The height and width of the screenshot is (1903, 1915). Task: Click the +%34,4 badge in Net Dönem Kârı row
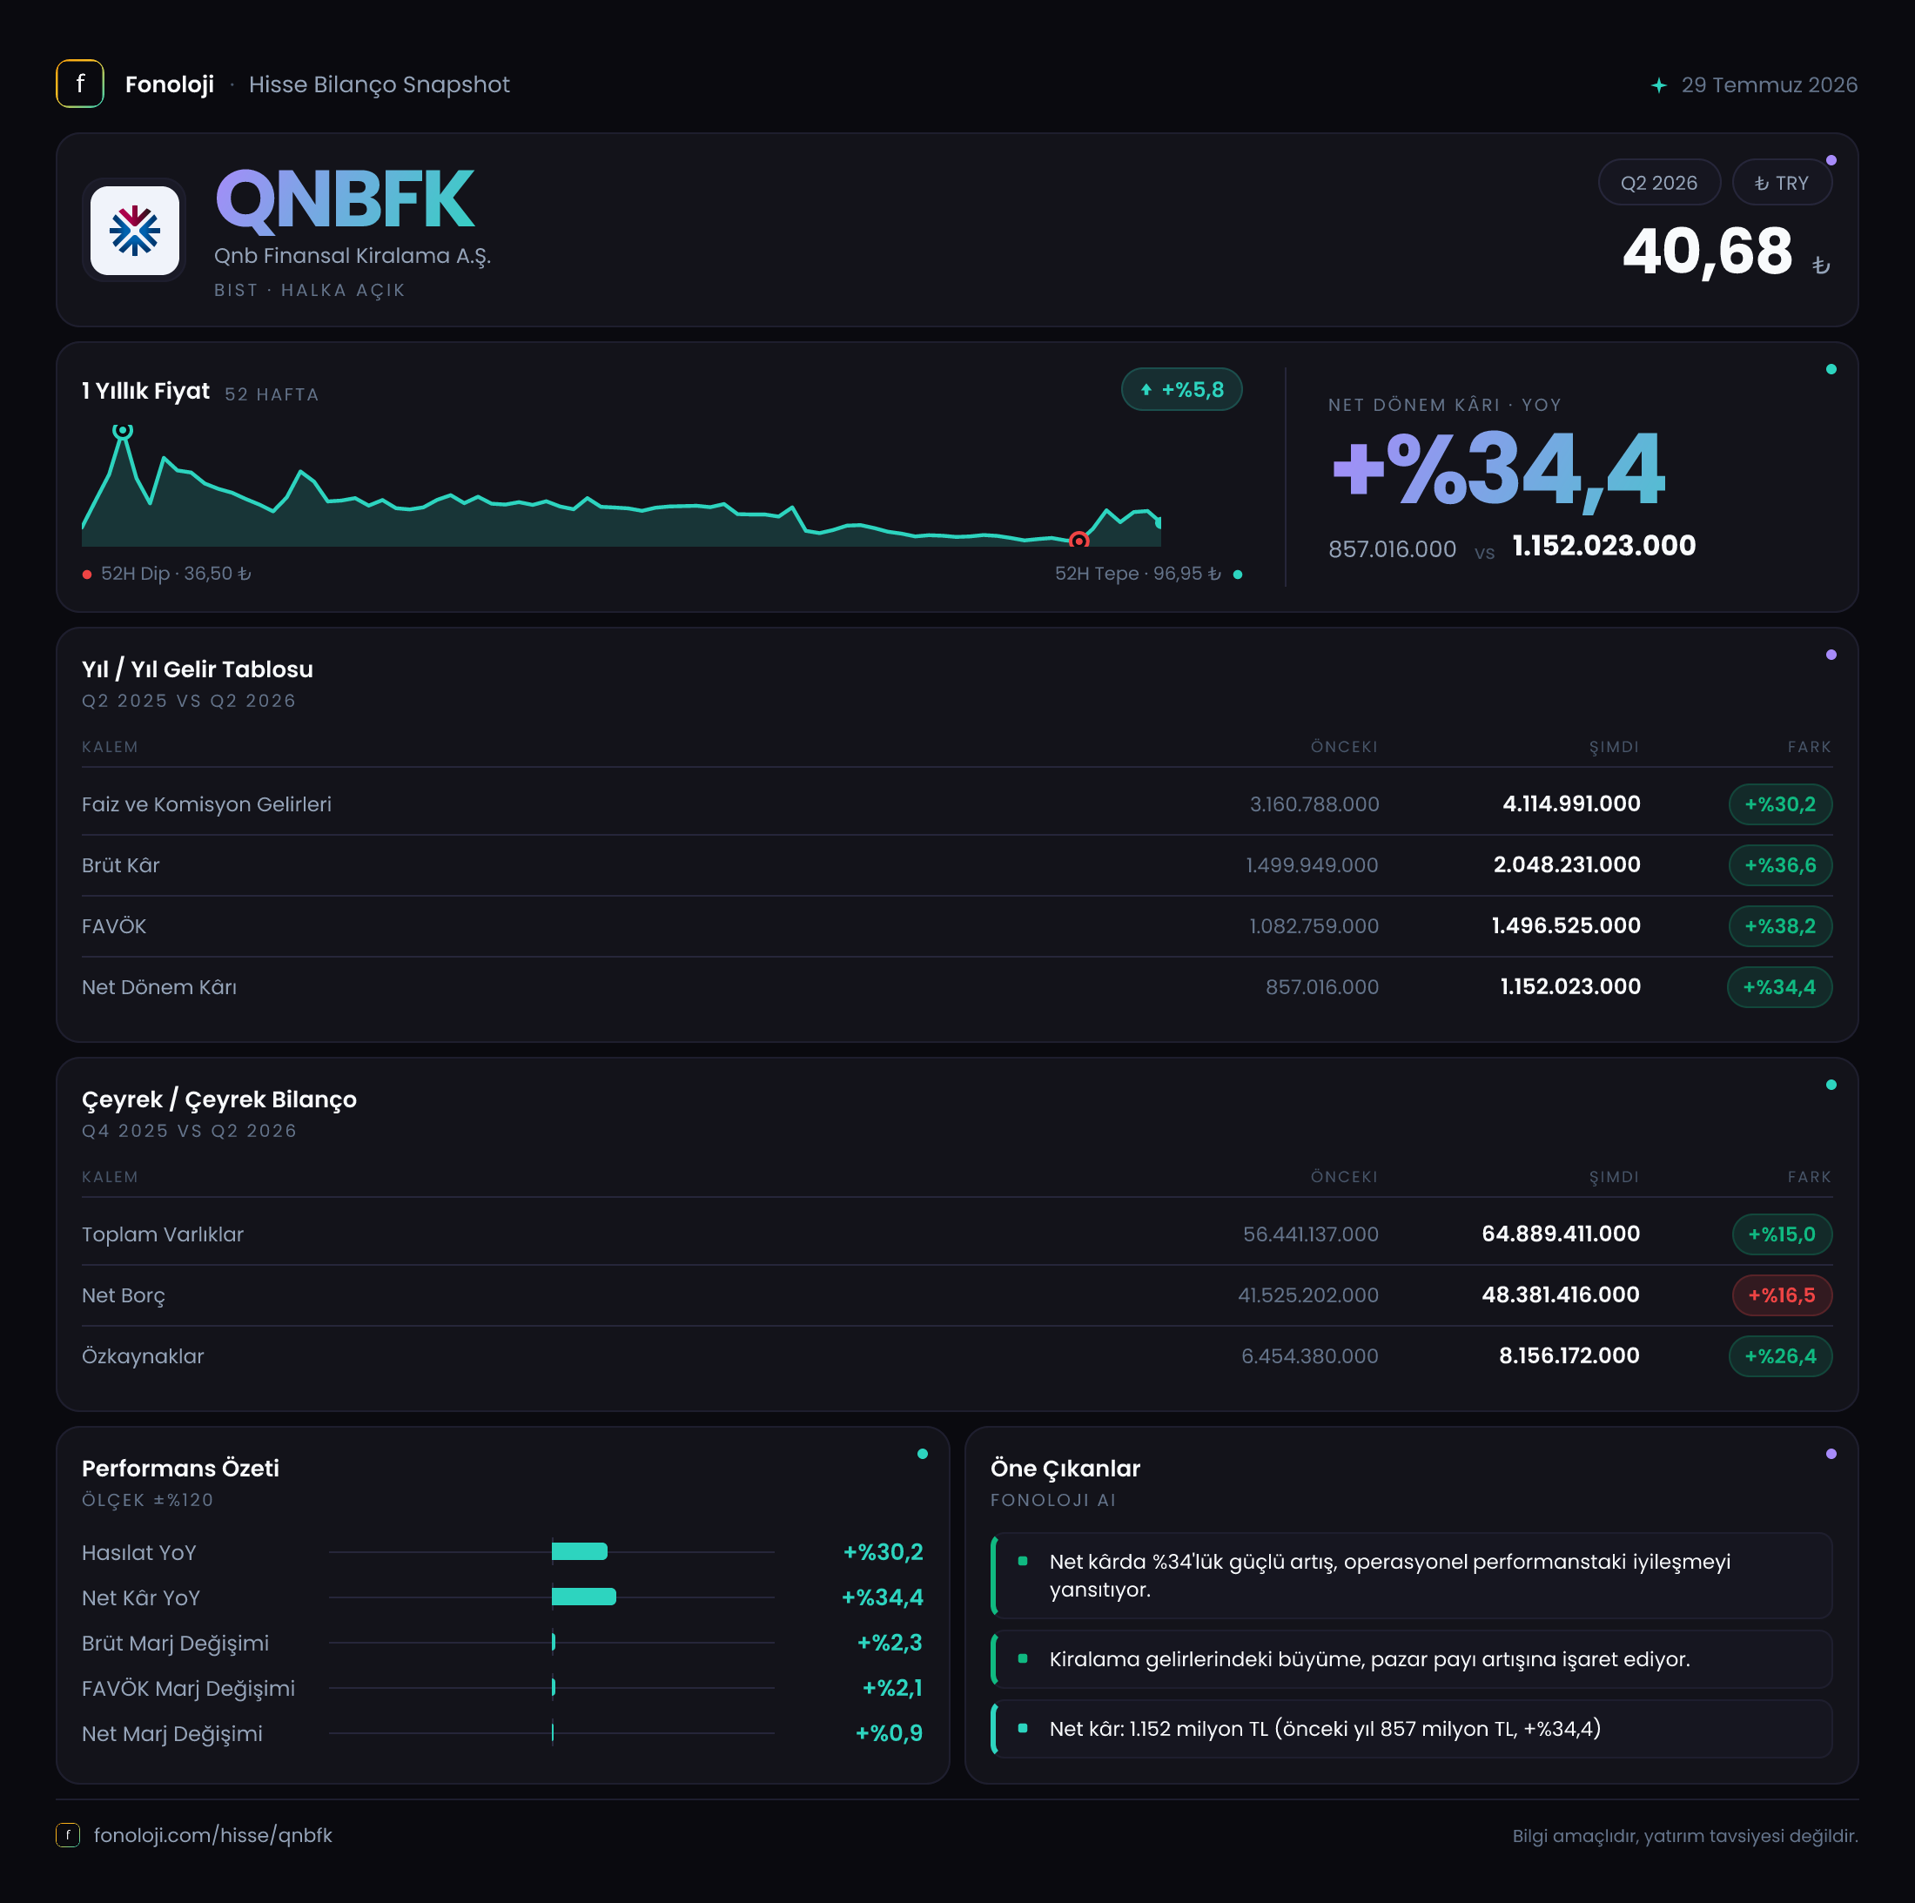[1780, 987]
